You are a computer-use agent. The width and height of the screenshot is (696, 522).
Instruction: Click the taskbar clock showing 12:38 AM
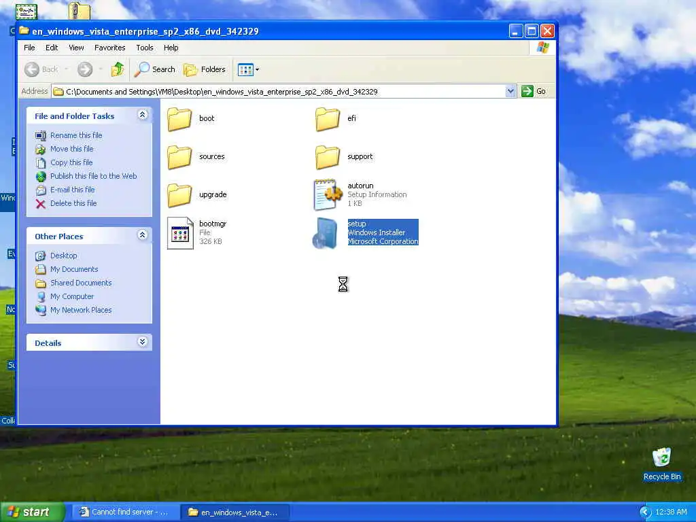tap(671, 512)
